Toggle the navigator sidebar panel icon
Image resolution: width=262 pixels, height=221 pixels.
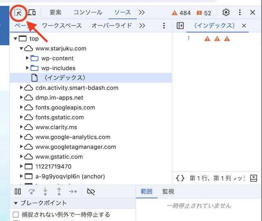[x=180, y=26]
